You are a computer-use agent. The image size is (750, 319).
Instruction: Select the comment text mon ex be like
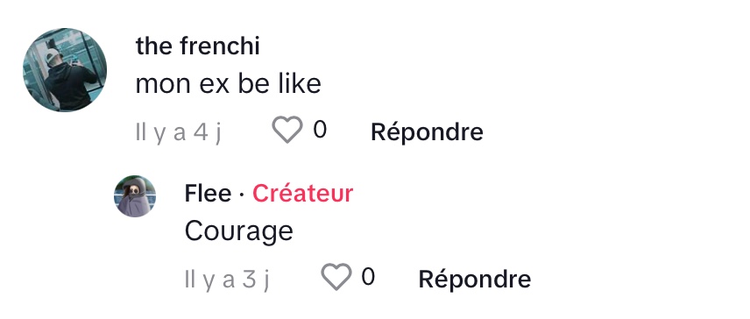coord(228,84)
